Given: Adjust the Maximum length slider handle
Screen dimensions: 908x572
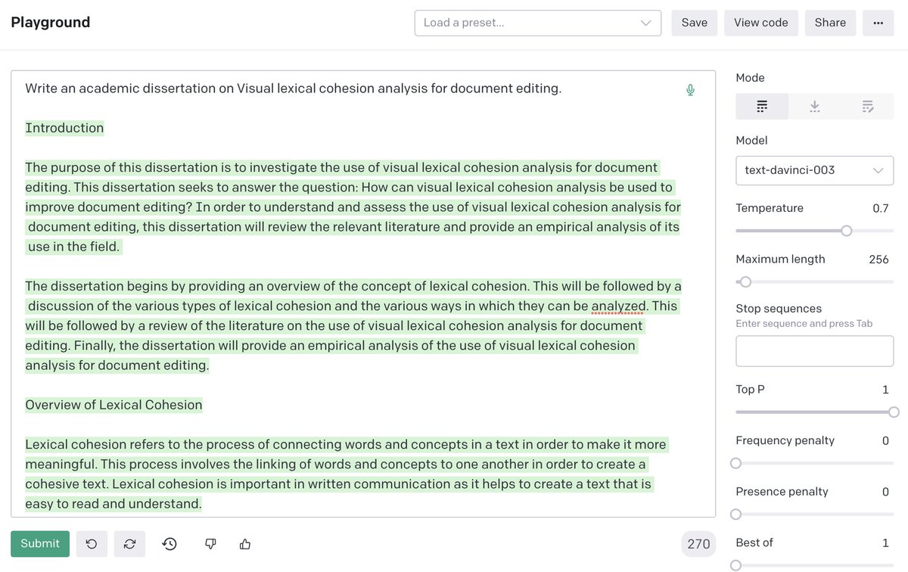Looking at the screenshot, I should tap(745, 282).
